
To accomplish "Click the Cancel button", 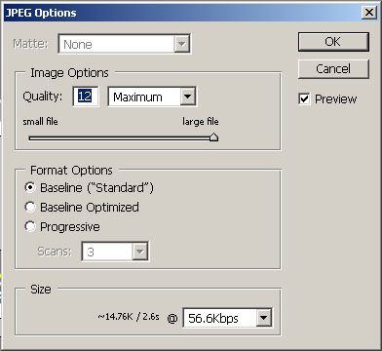I will [x=333, y=69].
